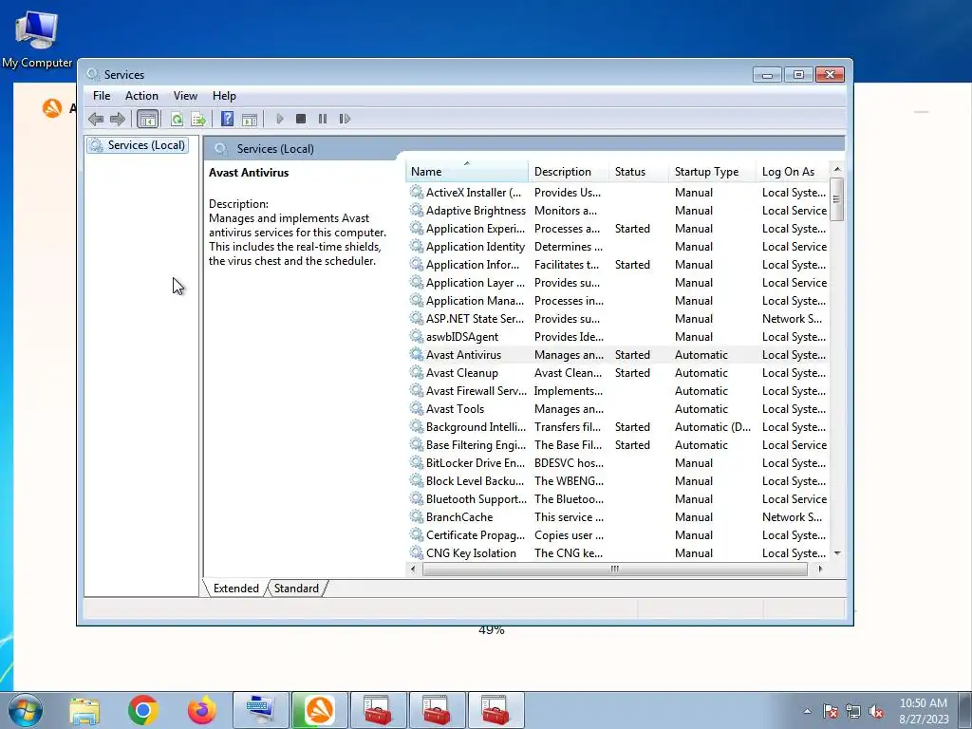The height and width of the screenshot is (729, 972).
Task: Click the vertical scrollbar thumb in services list
Action: [837, 199]
